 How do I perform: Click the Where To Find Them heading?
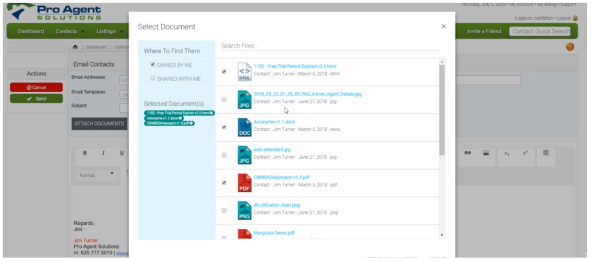[x=172, y=51]
